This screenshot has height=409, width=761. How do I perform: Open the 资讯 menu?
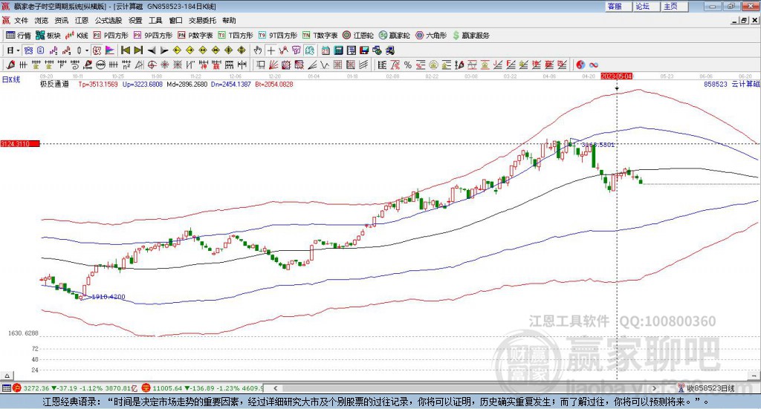coord(61,20)
